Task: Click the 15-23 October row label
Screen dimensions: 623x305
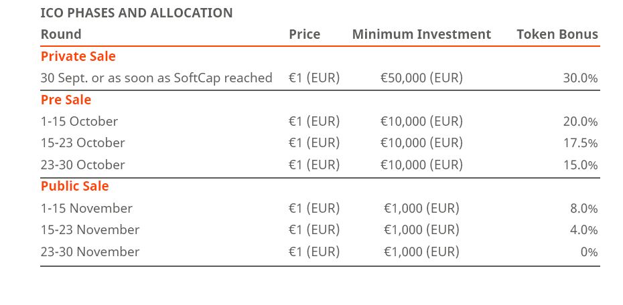Action: (x=82, y=142)
